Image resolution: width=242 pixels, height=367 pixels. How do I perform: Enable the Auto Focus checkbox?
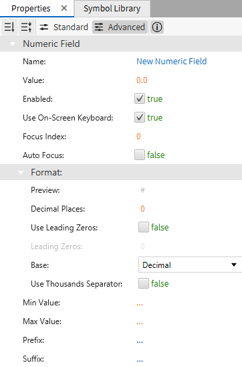click(x=140, y=155)
